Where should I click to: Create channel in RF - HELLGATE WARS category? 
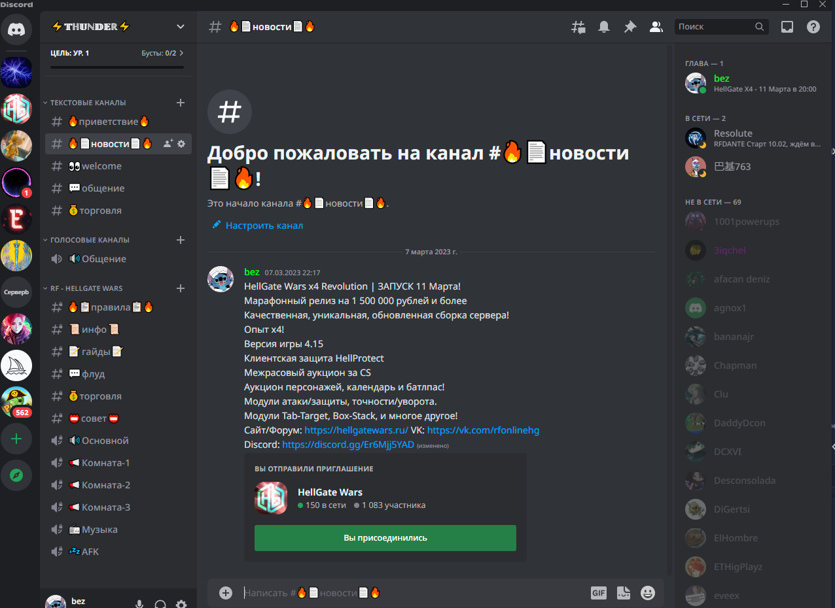181,288
